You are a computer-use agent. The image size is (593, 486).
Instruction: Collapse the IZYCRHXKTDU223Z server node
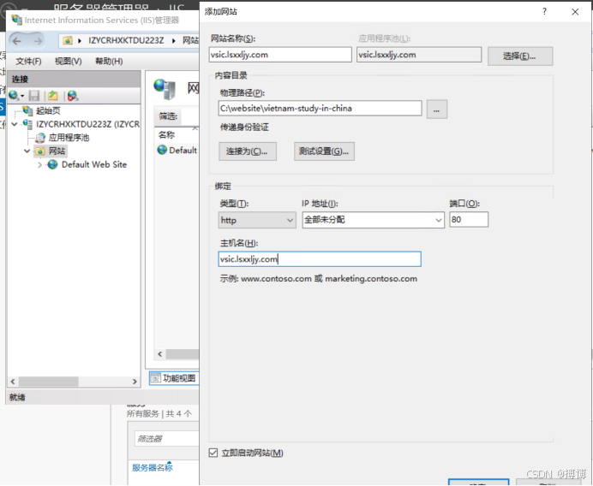(x=15, y=124)
